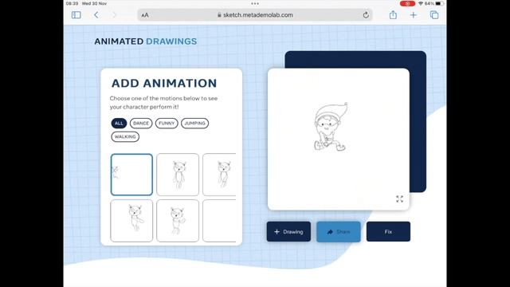Tap the battery status indicator
Screen dimensions: 510x287
click(438, 3)
